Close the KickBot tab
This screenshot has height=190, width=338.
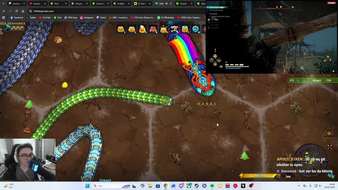pyautogui.click(x=129, y=3)
